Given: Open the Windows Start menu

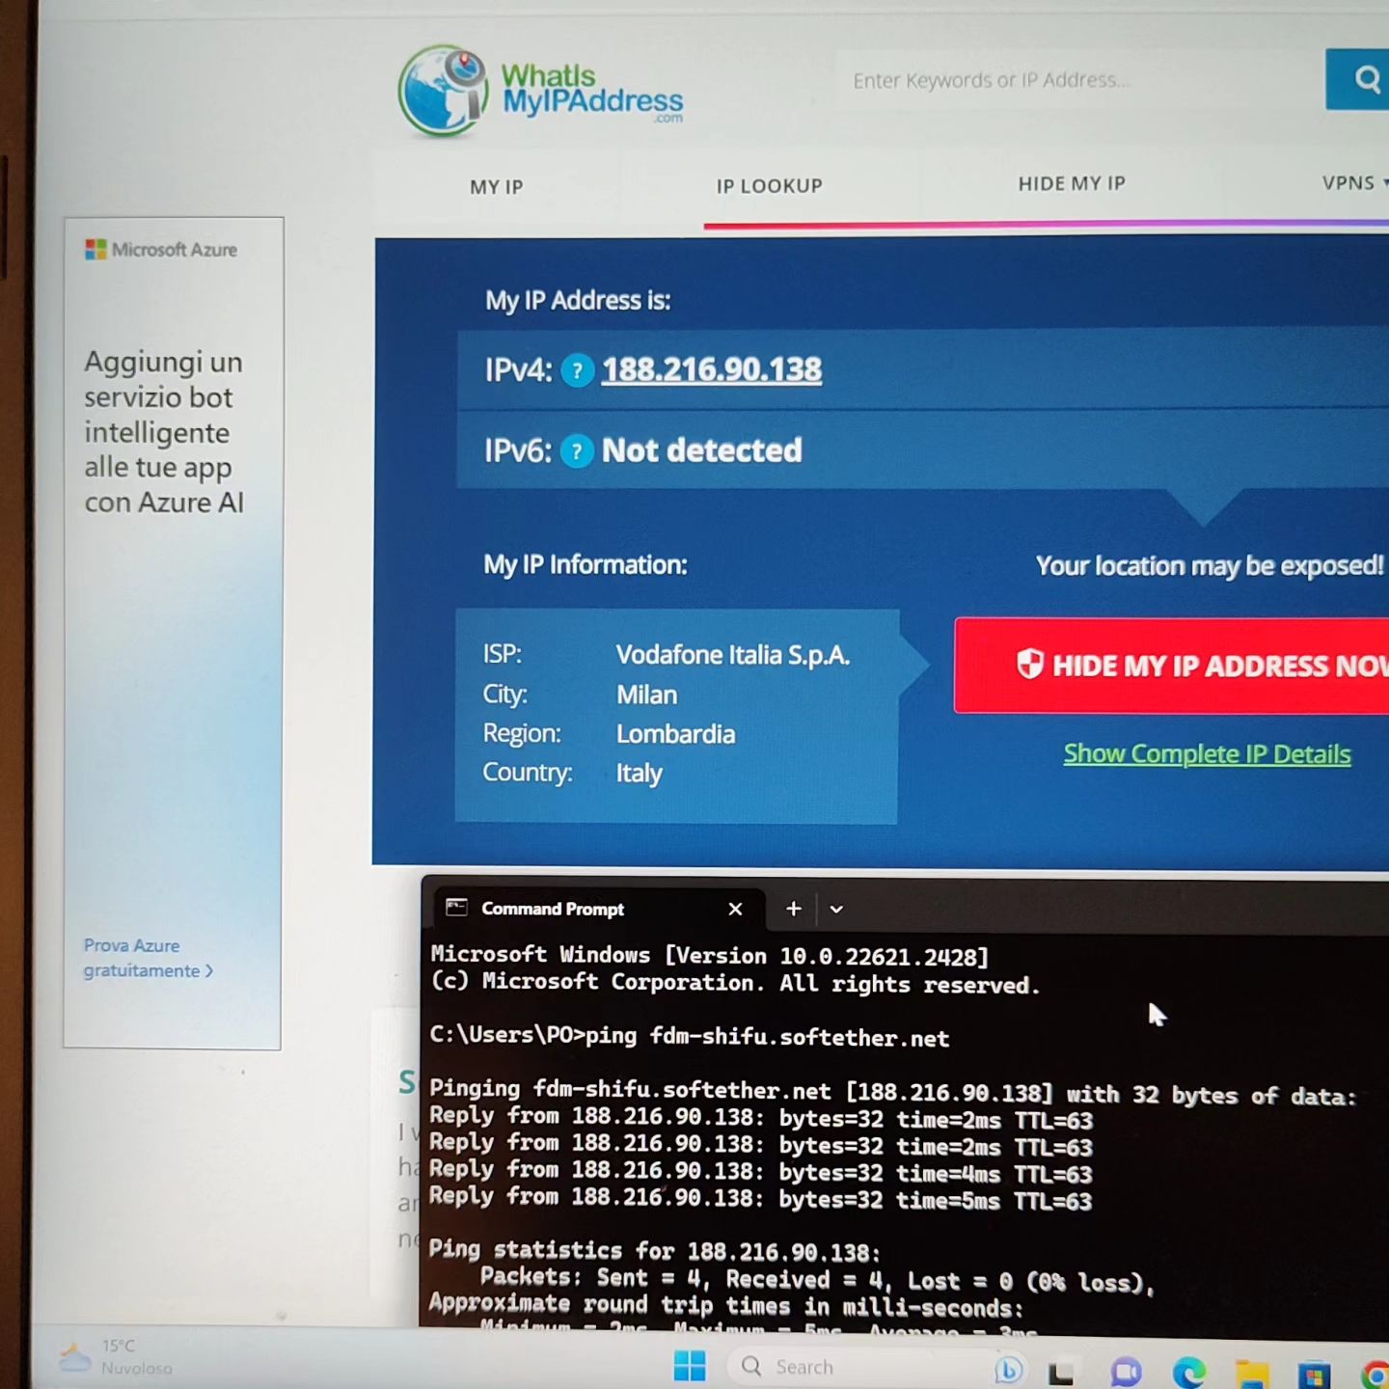Looking at the screenshot, I should coord(690,1366).
